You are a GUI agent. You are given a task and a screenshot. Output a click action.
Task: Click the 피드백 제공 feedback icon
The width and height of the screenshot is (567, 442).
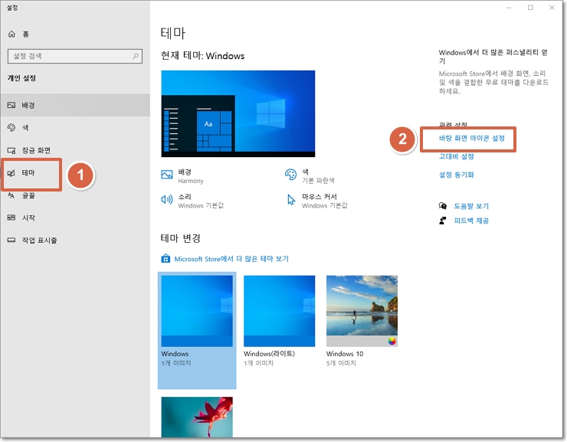(x=443, y=221)
